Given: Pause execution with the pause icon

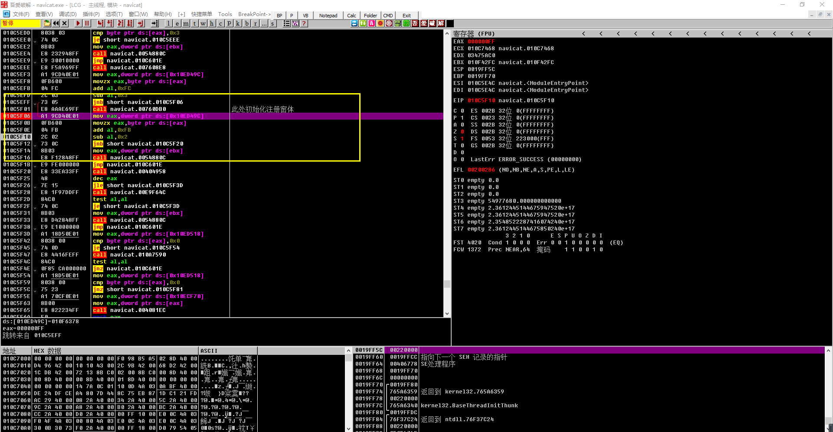Looking at the screenshot, I should coord(87,23).
